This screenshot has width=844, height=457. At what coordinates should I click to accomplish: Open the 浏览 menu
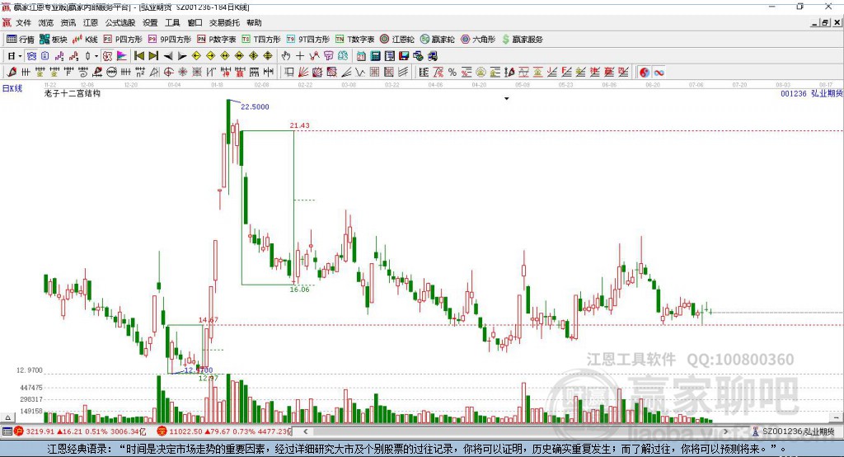(x=46, y=22)
